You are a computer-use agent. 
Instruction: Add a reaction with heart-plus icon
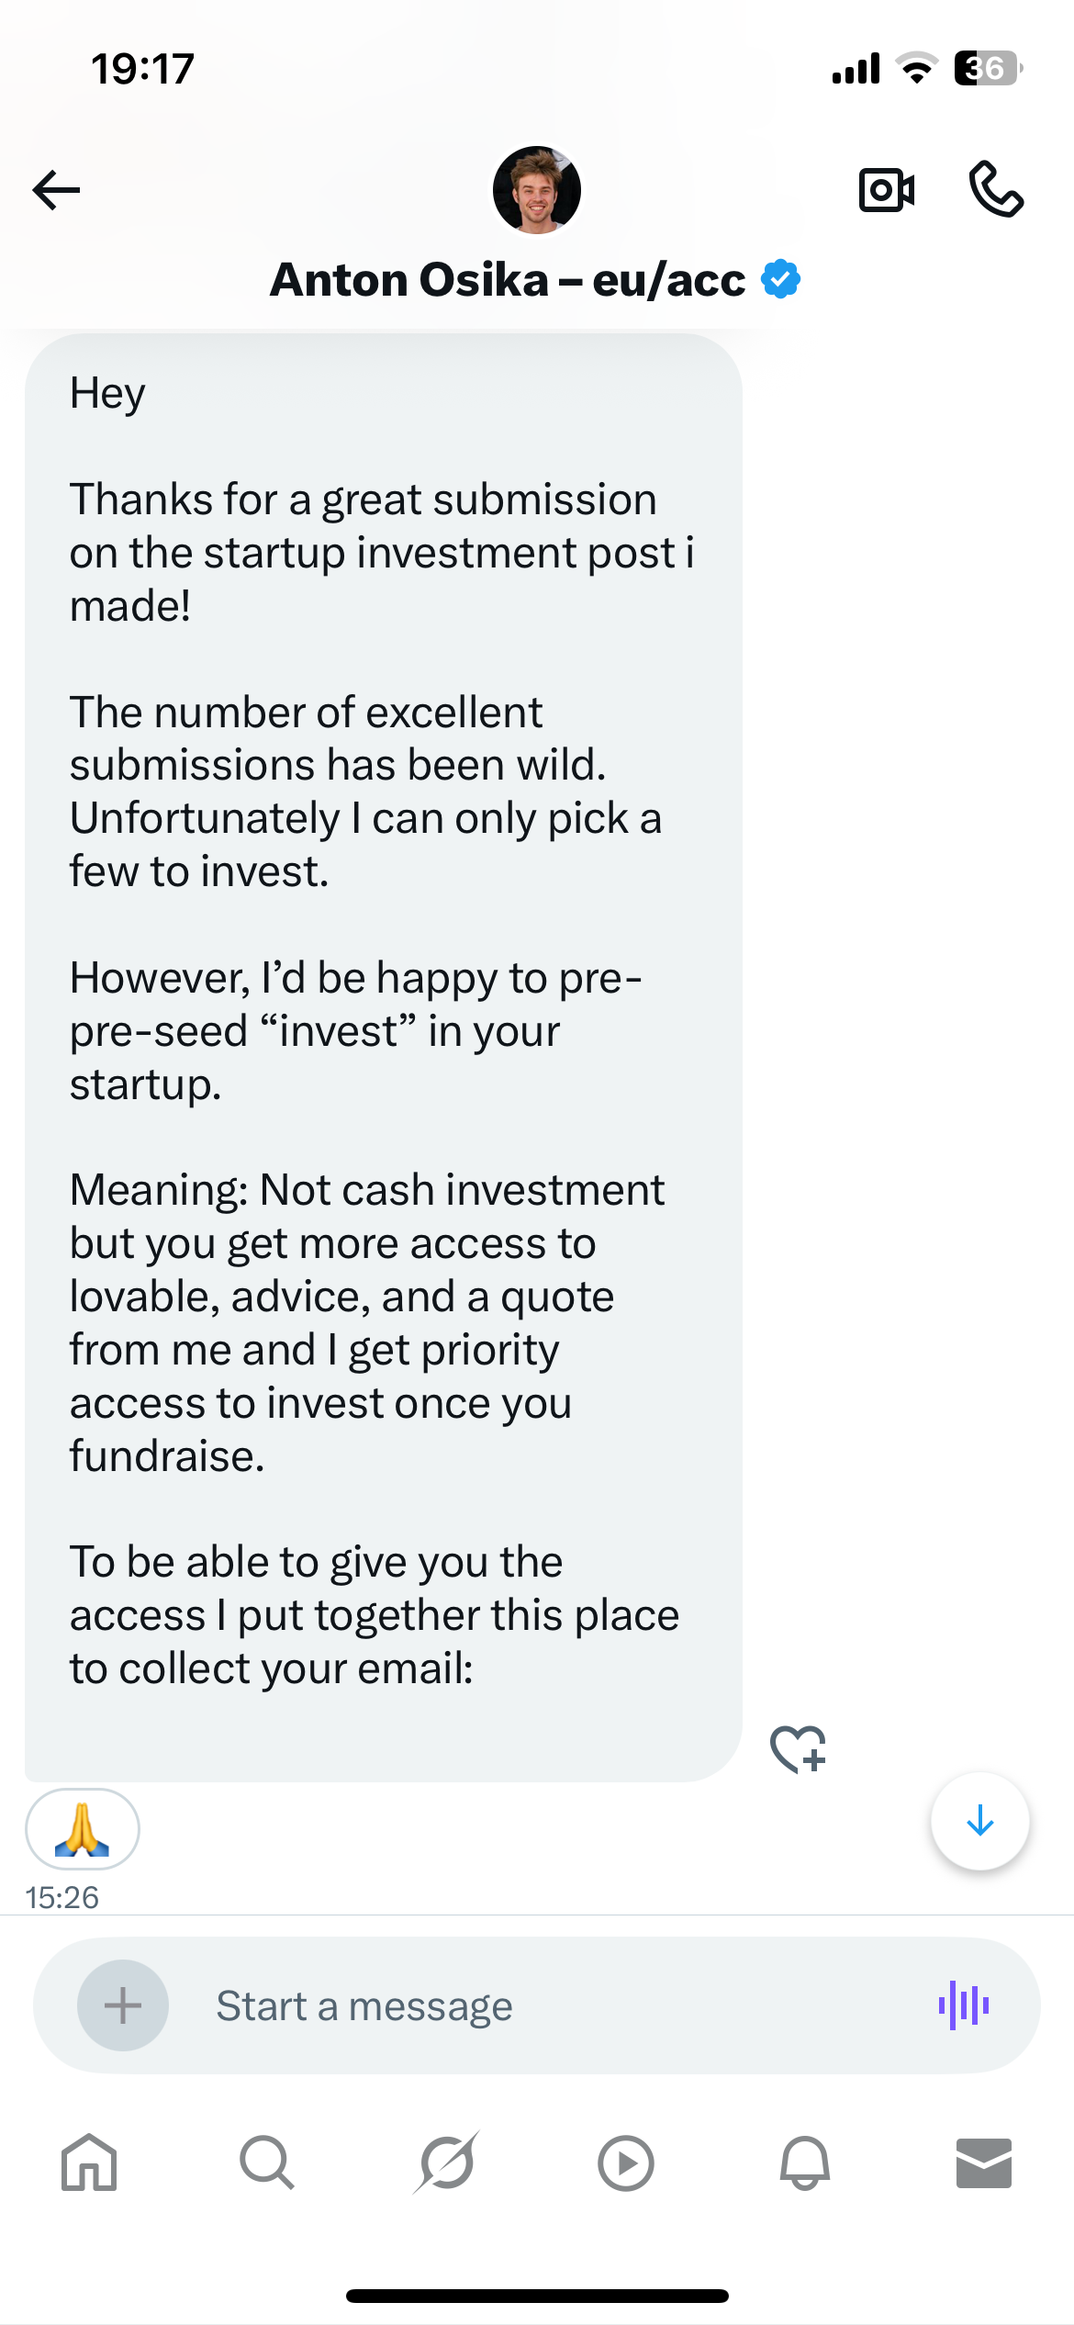click(798, 1748)
